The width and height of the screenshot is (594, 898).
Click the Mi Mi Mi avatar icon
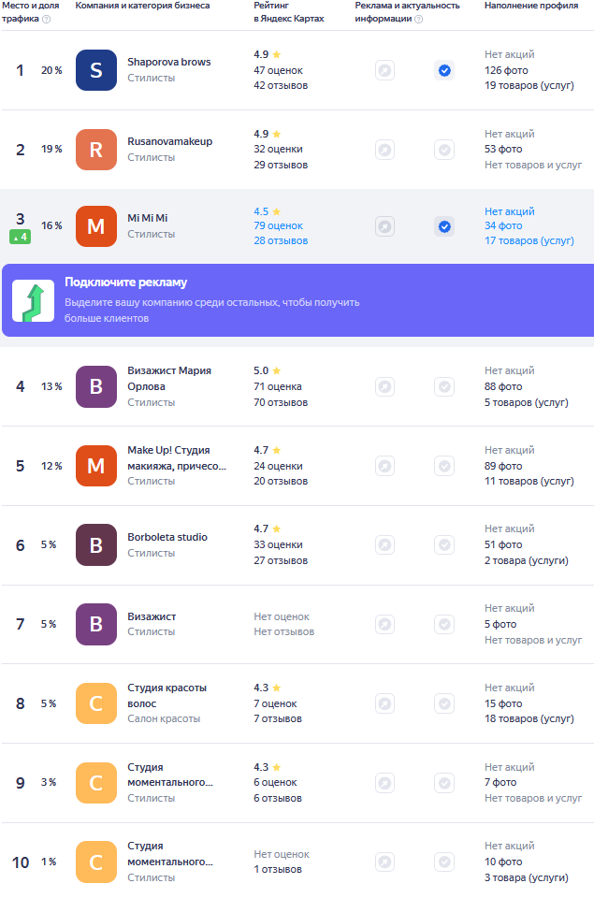[96, 226]
